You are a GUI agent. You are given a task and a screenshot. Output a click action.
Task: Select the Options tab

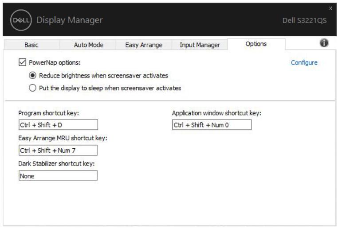pyautogui.click(x=256, y=44)
